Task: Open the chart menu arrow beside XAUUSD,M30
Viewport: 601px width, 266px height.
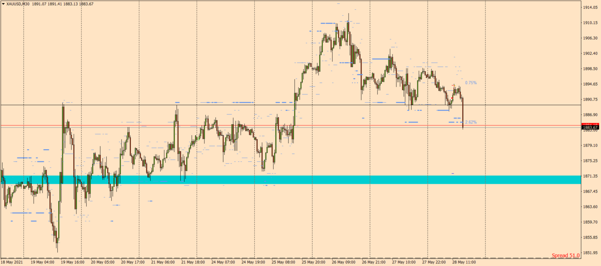Action: [x=3, y=4]
